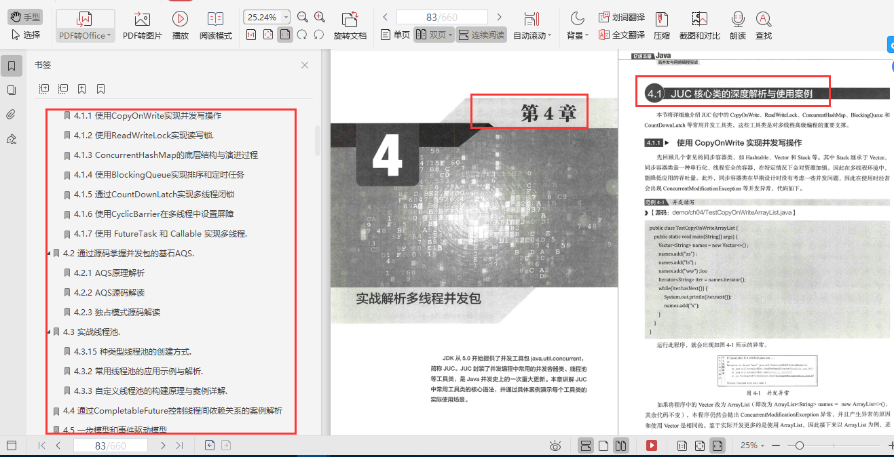Toggle 单页 single page view
894x457 pixels.
395,35
